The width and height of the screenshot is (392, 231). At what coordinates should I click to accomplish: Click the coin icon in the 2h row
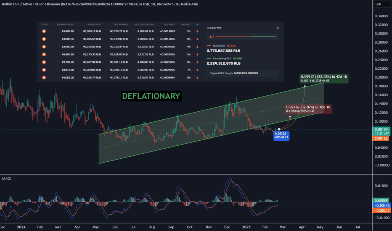click(x=44, y=31)
